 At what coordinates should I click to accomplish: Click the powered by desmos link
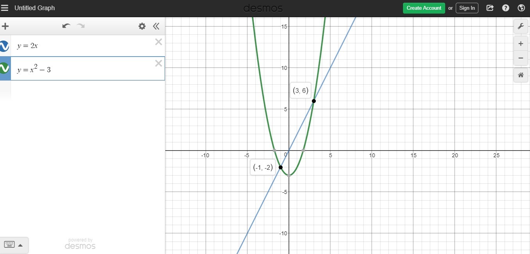[80, 243]
